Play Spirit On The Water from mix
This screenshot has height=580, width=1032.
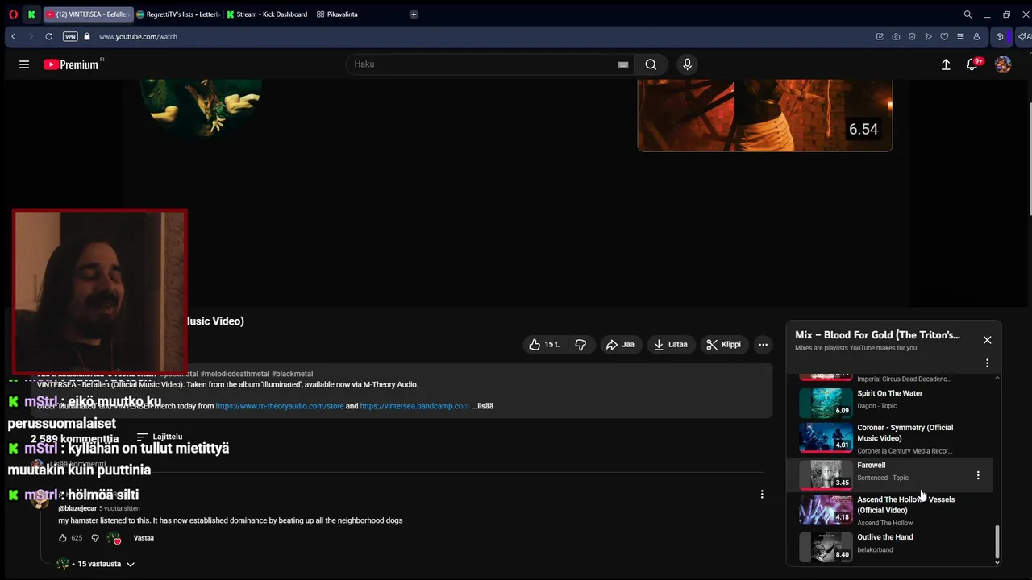(x=891, y=404)
